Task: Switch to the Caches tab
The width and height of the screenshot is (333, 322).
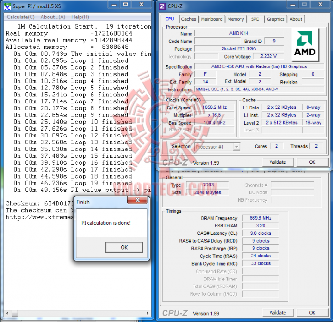Action: click(x=189, y=19)
